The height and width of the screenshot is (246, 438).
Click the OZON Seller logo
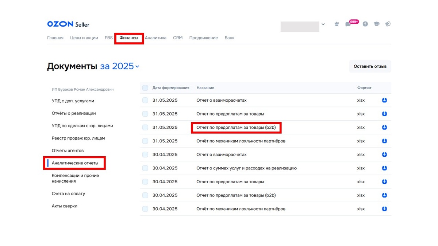68,24
